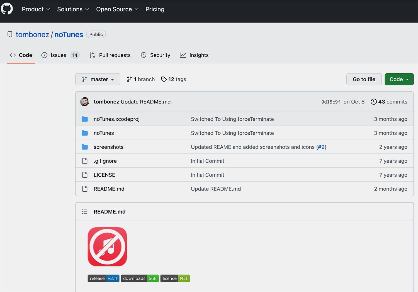Click the release v3.4 badge
This screenshot has height=292, width=418.
[x=103, y=279]
